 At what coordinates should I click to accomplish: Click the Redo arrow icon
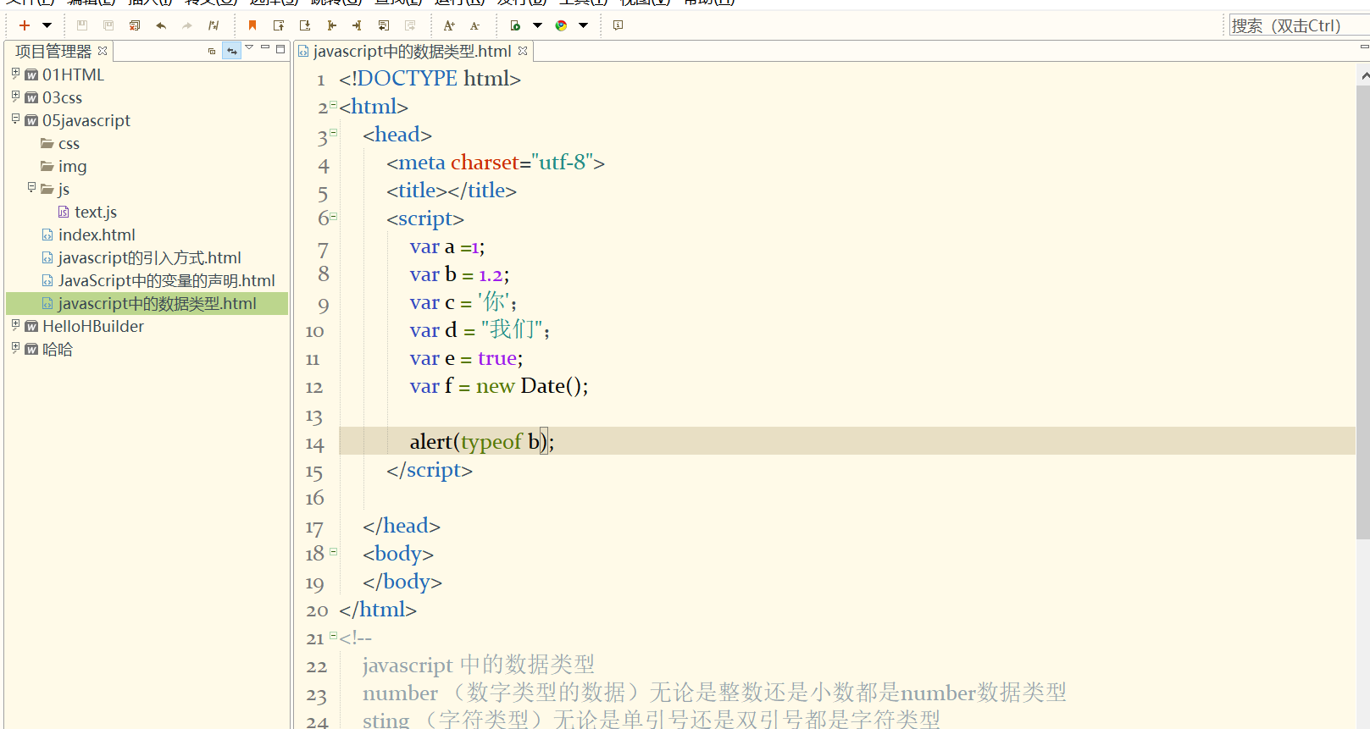pos(187,25)
